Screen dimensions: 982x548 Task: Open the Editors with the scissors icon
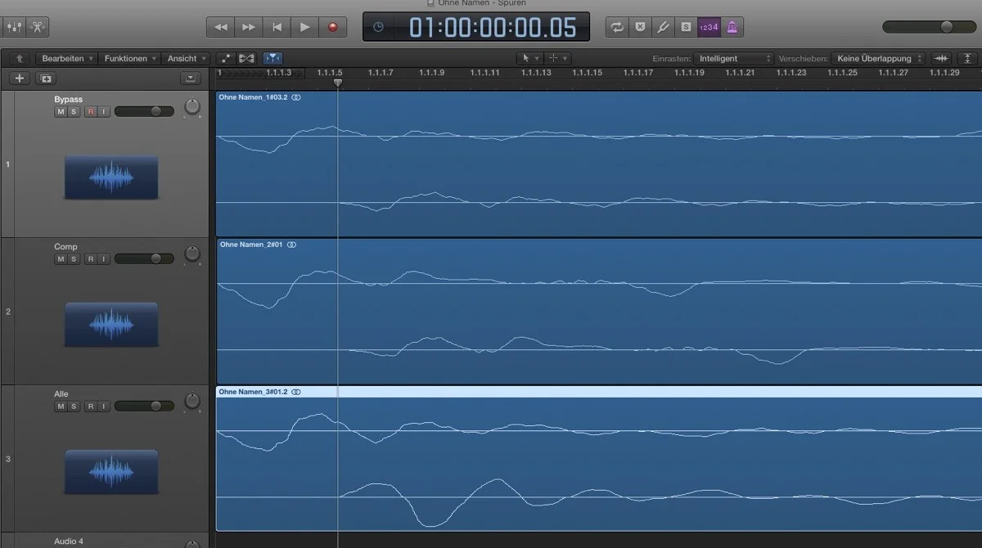pyautogui.click(x=38, y=27)
